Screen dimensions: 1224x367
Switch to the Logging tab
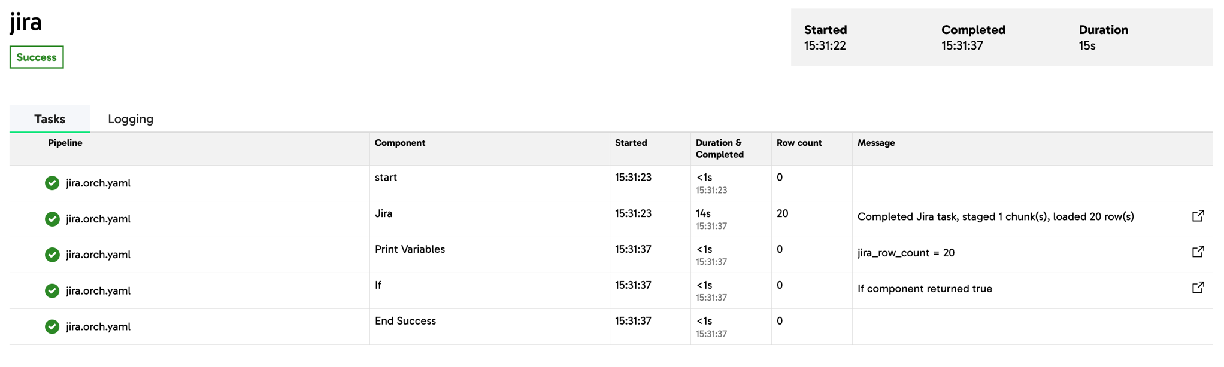click(131, 119)
